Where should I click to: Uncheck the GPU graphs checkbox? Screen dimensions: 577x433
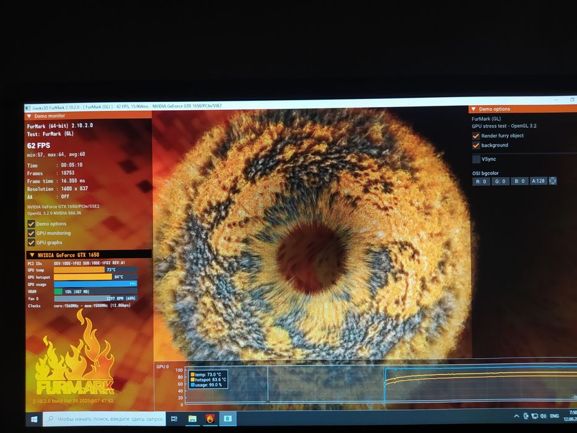click(31, 242)
